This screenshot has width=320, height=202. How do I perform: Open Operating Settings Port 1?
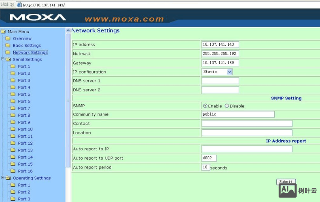[x=24, y=185]
